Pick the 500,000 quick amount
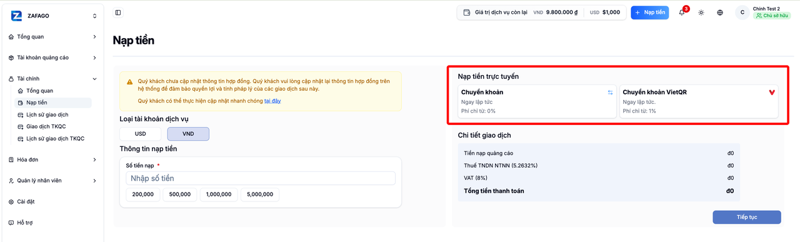The width and height of the screenshot is (800, 242). 180,194
